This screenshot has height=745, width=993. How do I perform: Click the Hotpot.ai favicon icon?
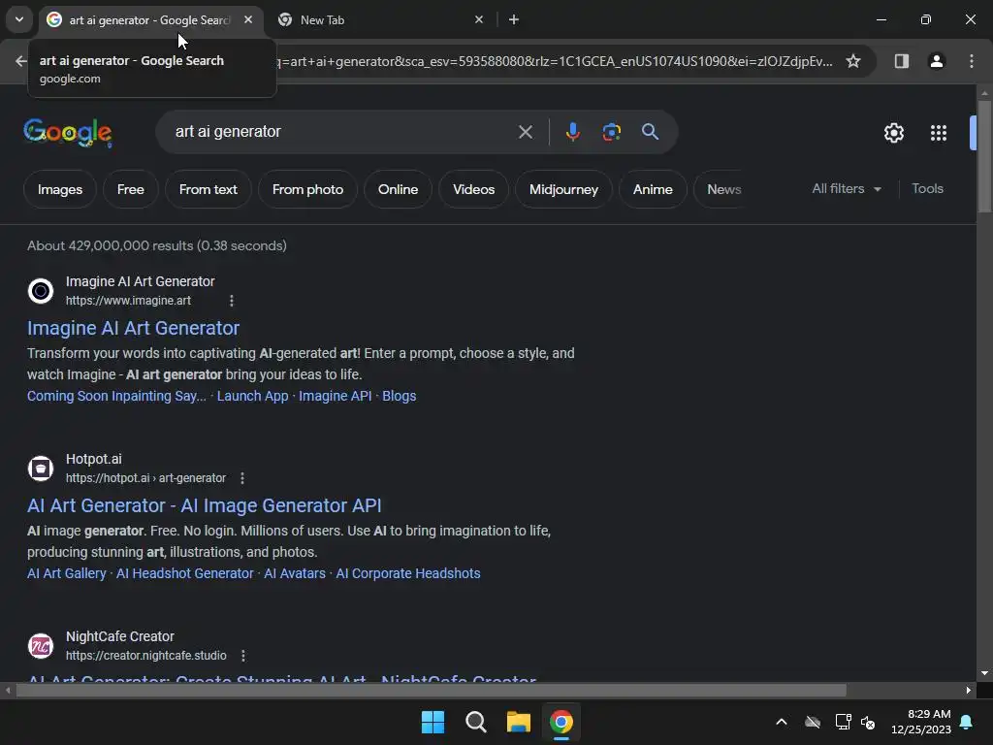(41, 469)
